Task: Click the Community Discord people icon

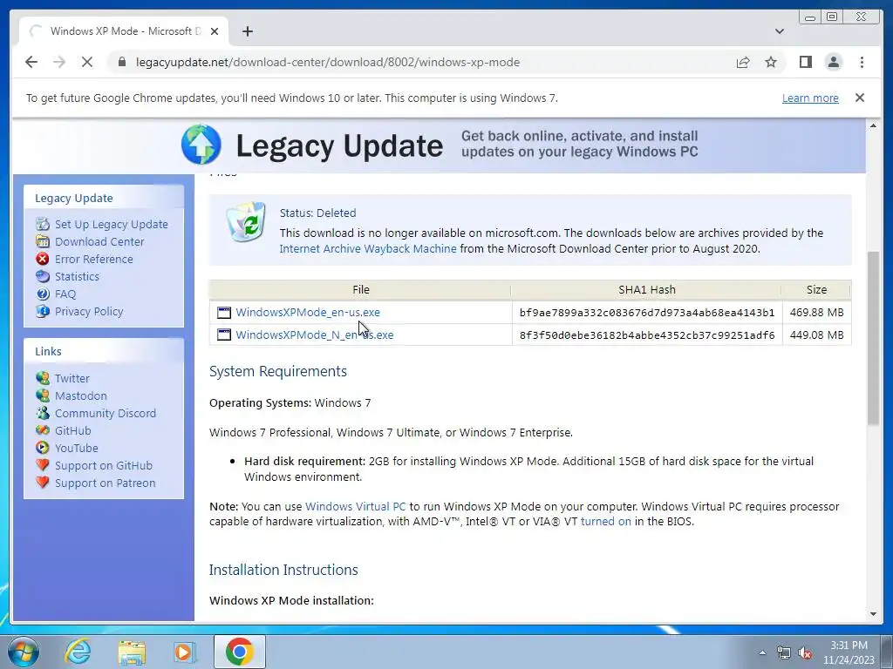Action: click(x=43, y=413)
